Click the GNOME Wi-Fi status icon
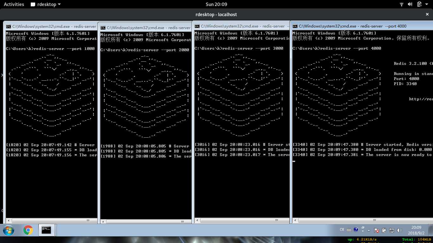The width and height of the screenshot is (433, 243). (x=401, y=4)
